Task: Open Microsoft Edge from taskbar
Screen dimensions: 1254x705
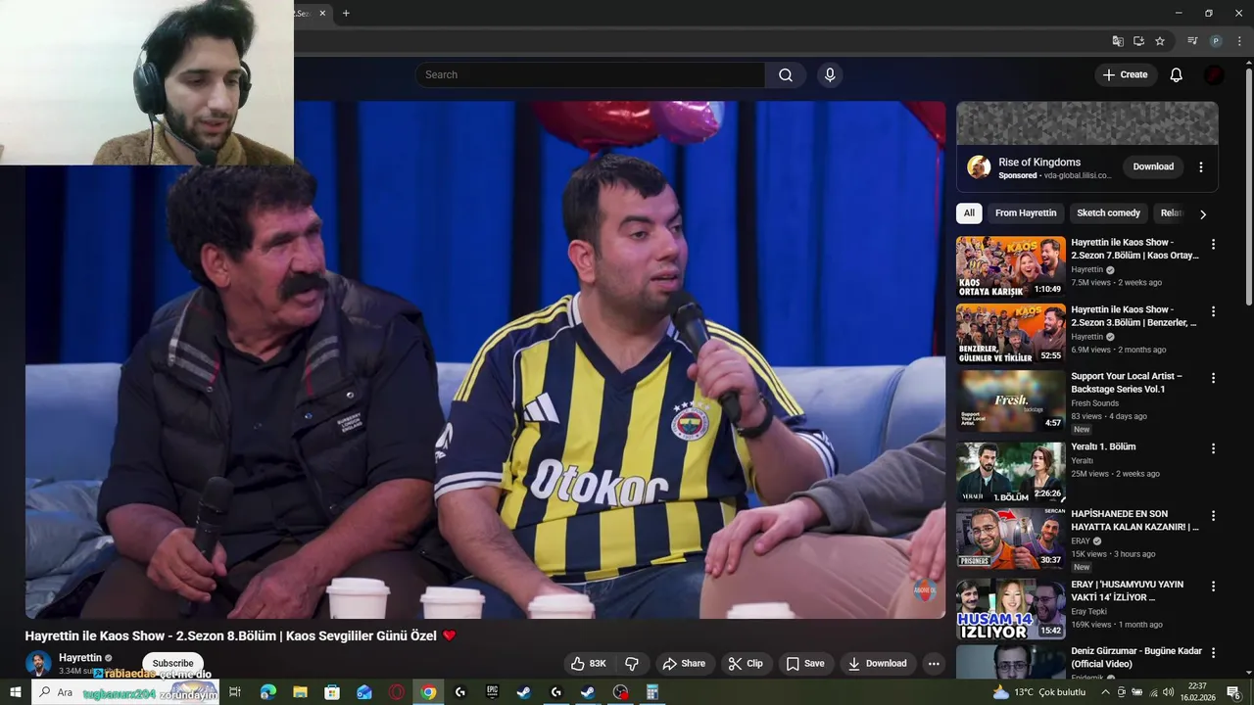Action: pos(267,692)
